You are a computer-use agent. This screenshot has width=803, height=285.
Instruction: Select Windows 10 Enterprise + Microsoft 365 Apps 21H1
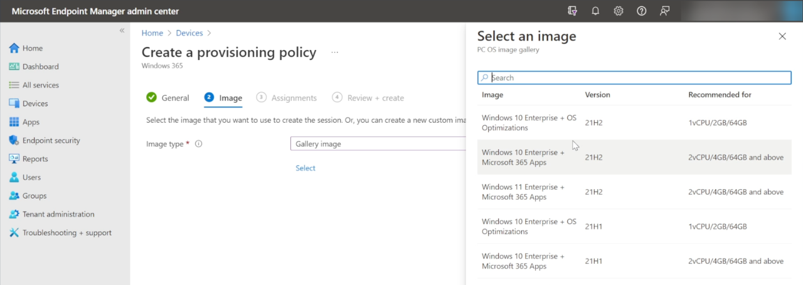(634, 261)
